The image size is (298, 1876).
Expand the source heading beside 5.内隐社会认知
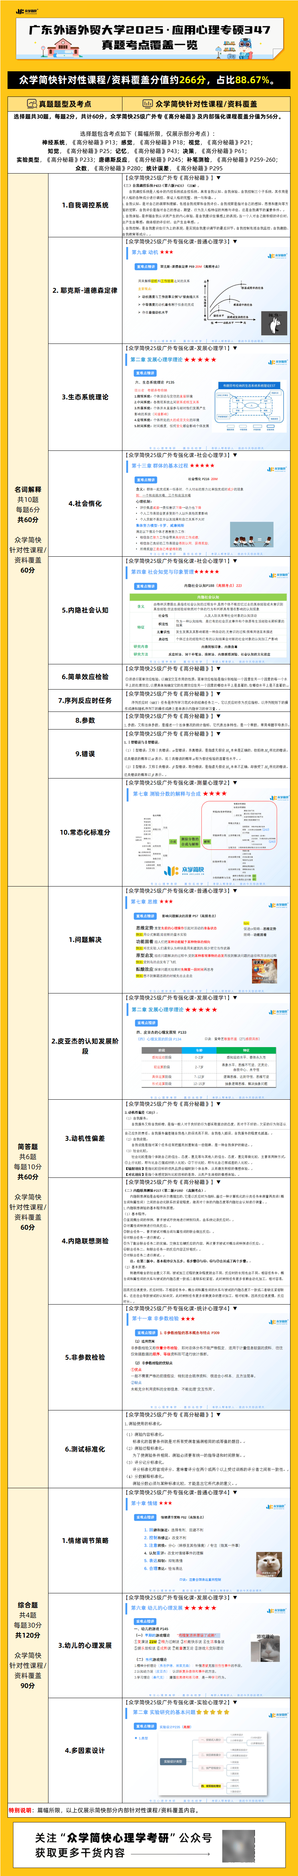(x=180, y=561)
